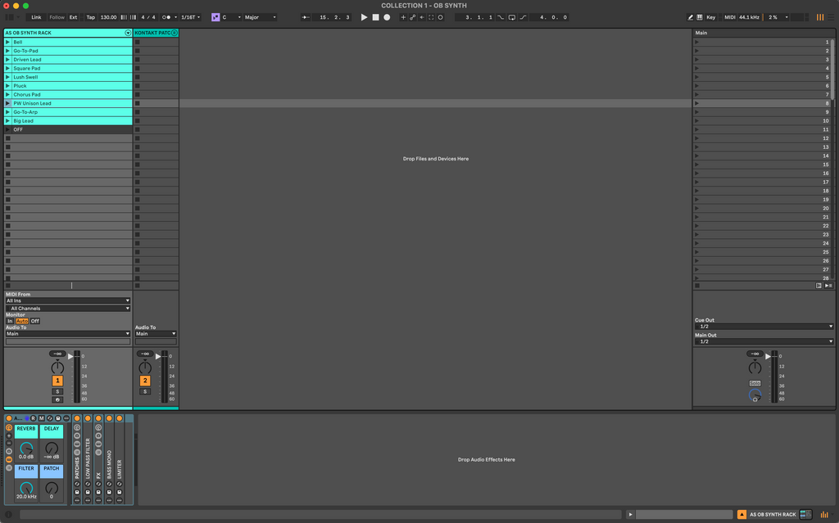Adjust the FILTER macro knob
The width and height of the screenshot is (839, 523).
click(x=26, y=486)
